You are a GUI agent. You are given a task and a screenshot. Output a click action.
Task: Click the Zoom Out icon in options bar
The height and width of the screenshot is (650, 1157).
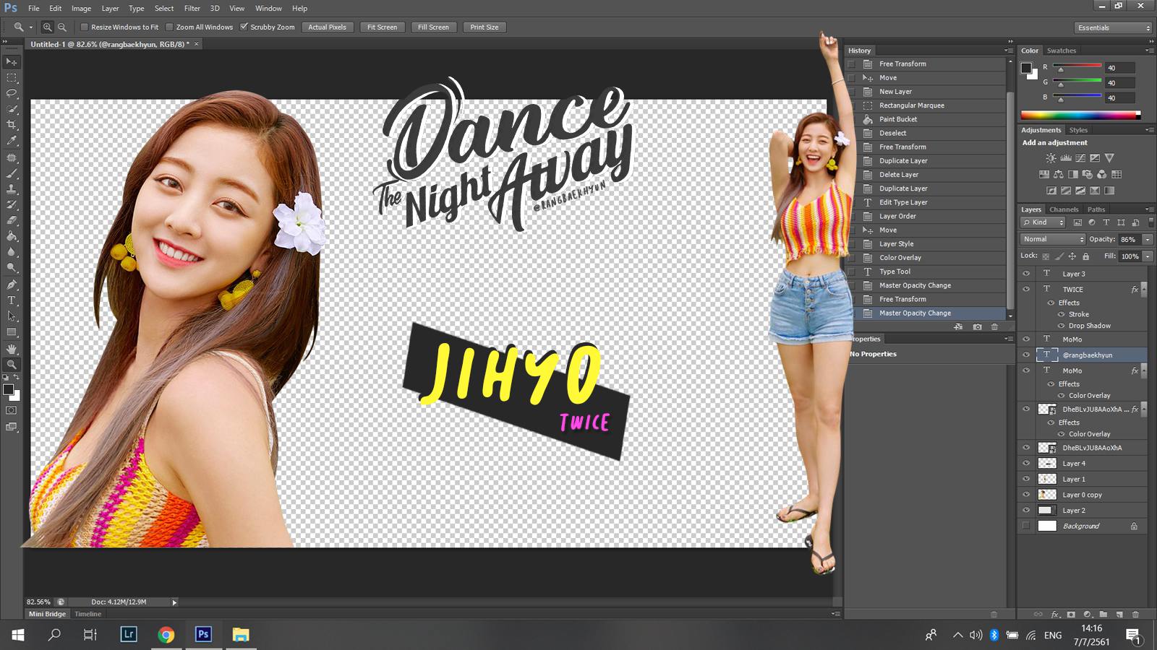coord(62,27)
